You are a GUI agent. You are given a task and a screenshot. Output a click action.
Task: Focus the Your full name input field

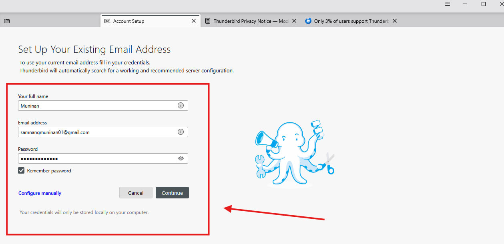point(103,106)
